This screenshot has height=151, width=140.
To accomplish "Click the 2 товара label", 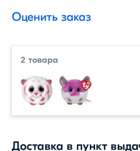I will (39, 60).
